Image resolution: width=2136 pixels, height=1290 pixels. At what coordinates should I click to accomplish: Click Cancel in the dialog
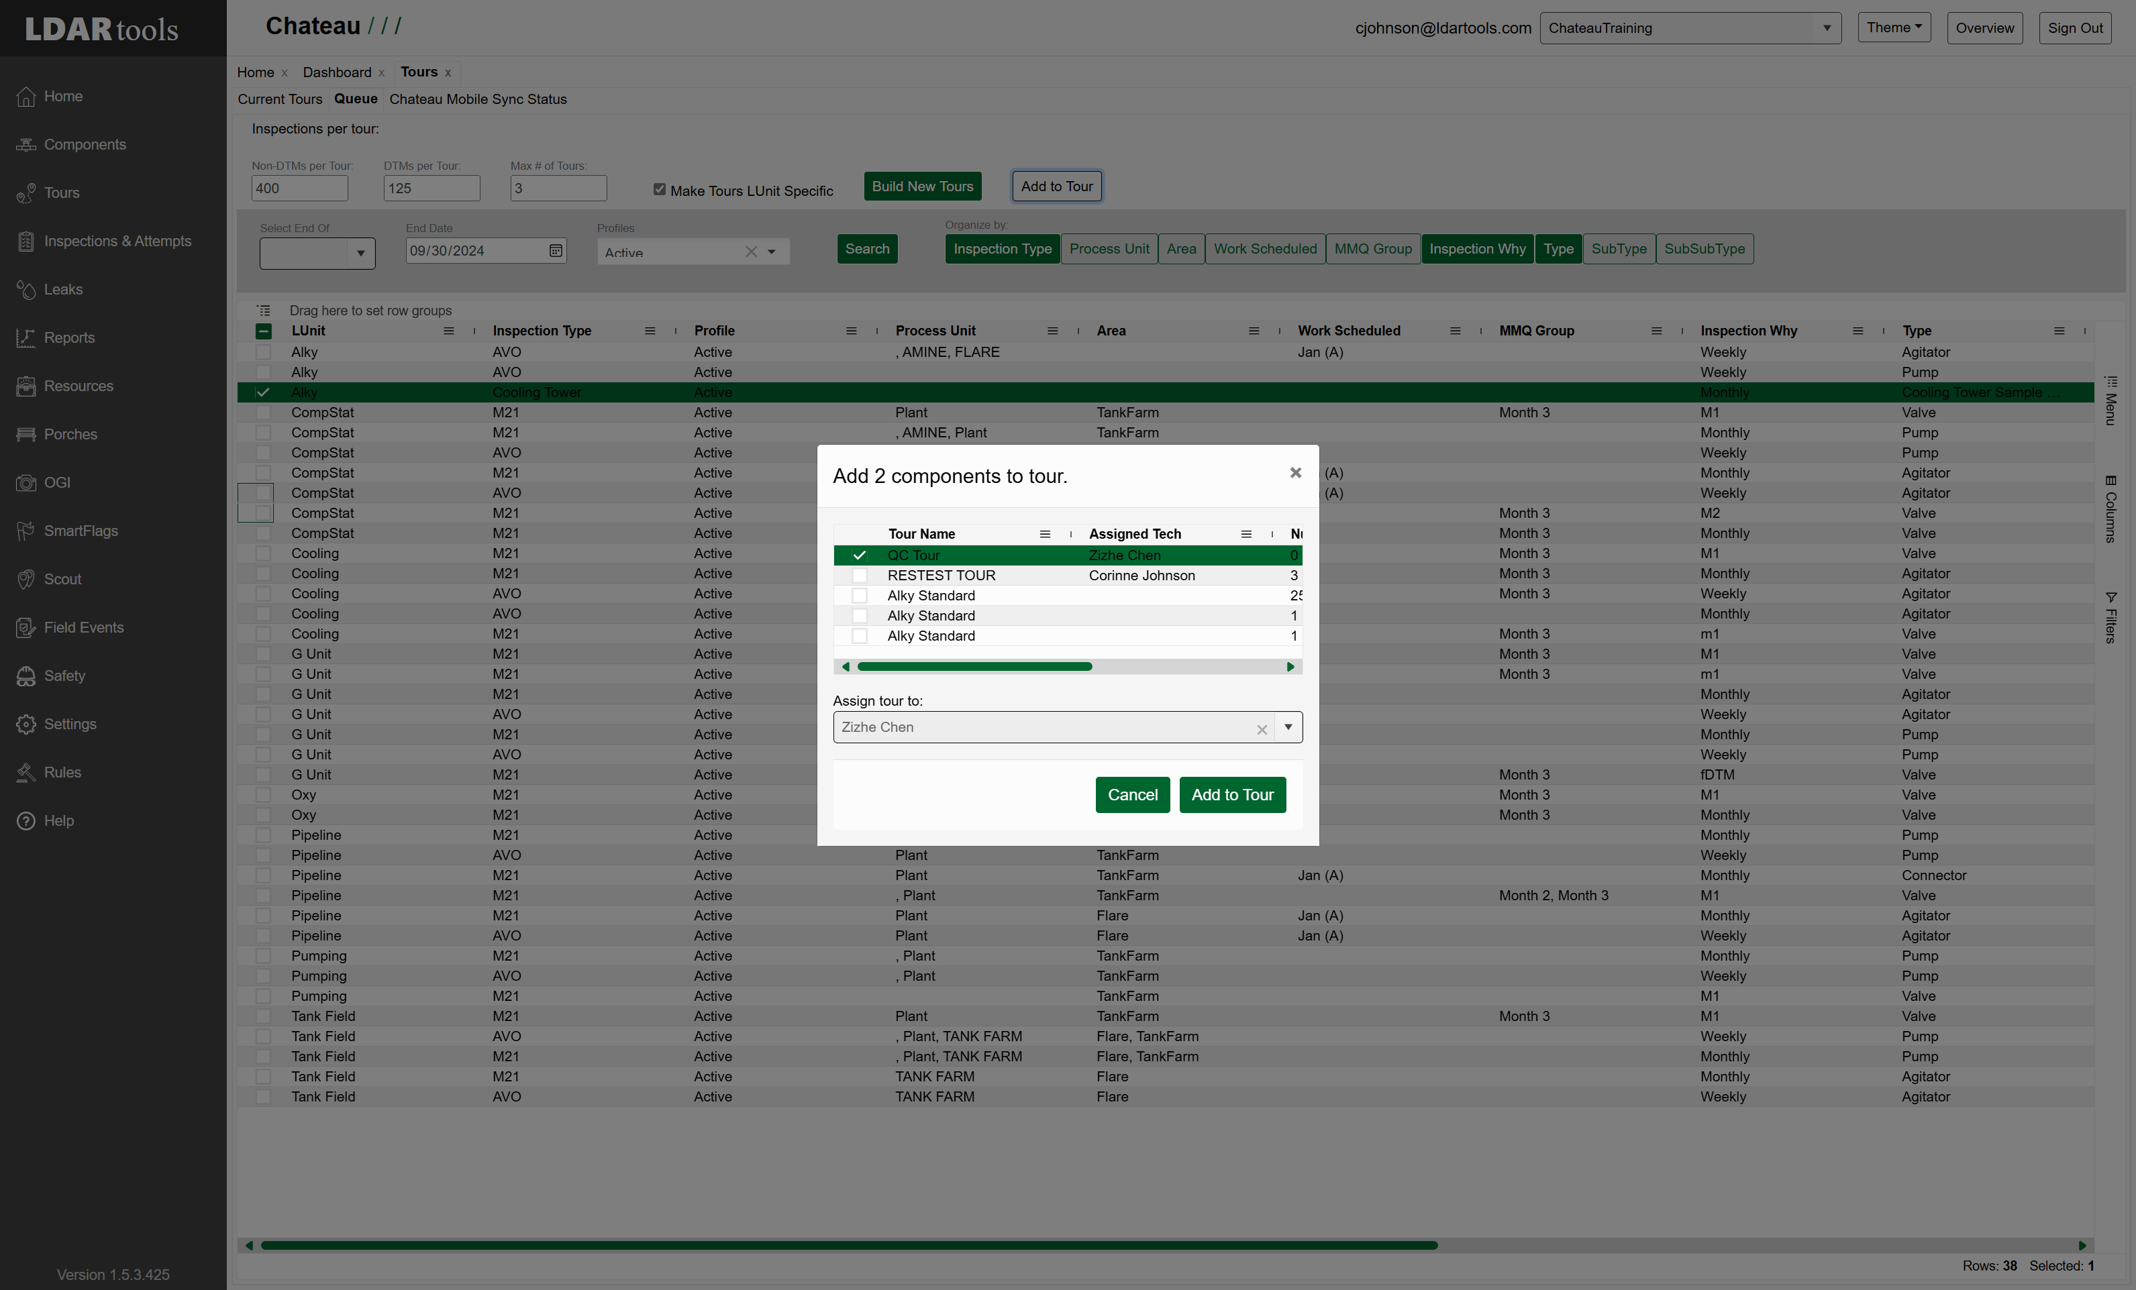1132,794
